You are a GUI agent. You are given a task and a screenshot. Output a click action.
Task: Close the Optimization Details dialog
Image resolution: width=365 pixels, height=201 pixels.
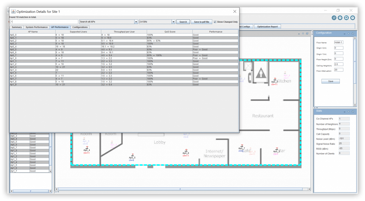pyautogui.click(x=235, y=11)
